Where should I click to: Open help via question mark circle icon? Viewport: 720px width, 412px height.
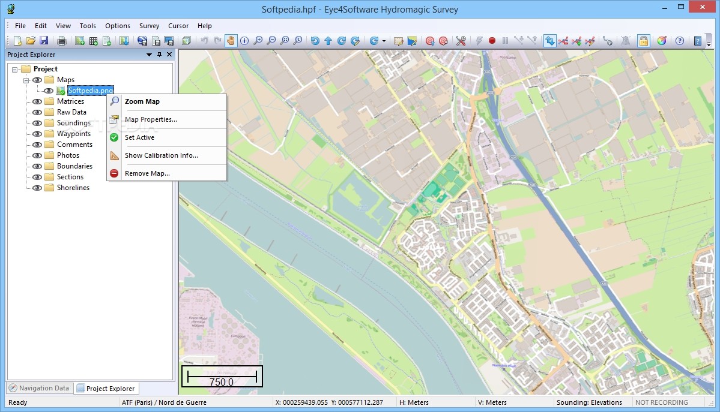(680, 41)
